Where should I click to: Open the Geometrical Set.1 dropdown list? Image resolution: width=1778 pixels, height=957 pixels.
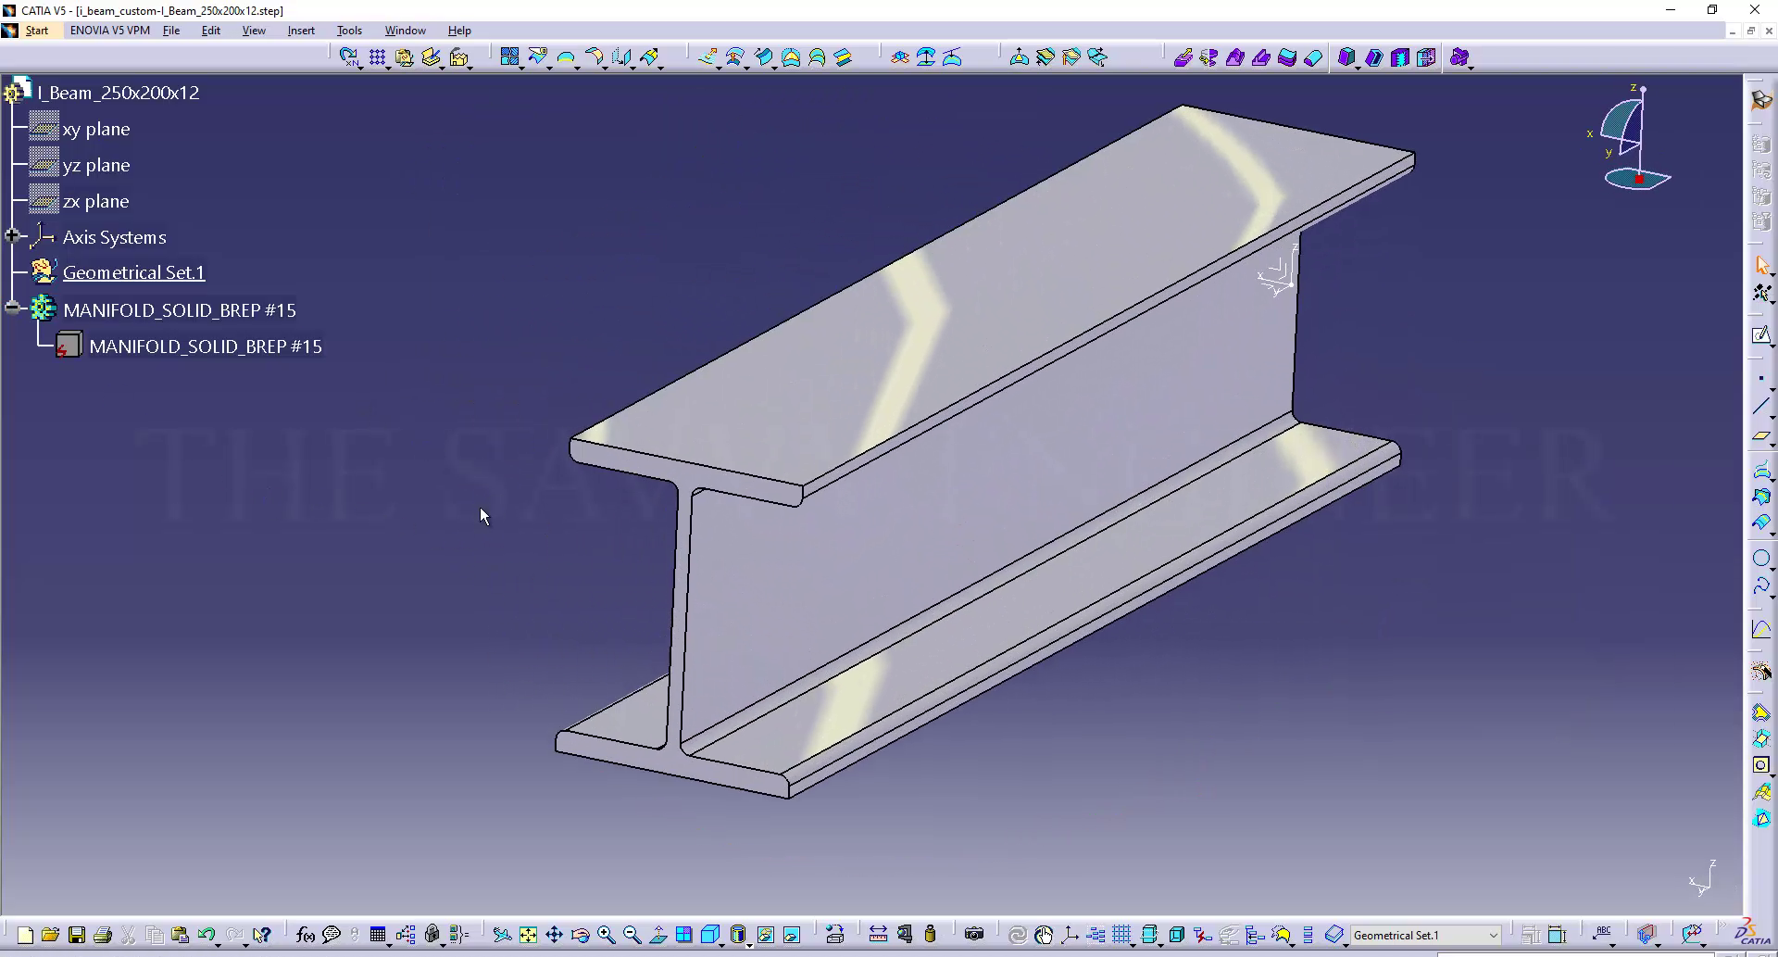pos(1493,936)
